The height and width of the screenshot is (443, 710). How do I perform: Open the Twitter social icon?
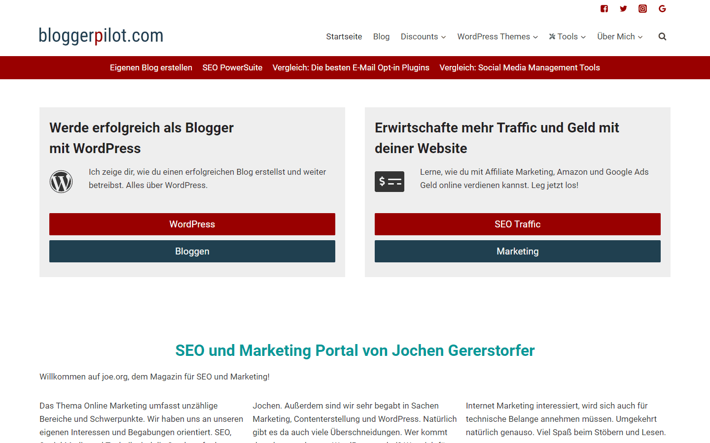pos(623,8)
